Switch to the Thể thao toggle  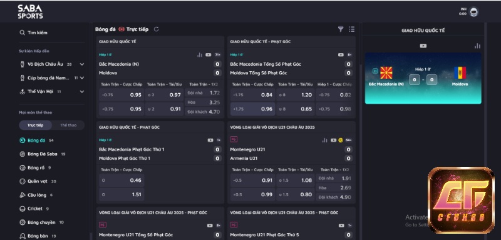(68, 125)
